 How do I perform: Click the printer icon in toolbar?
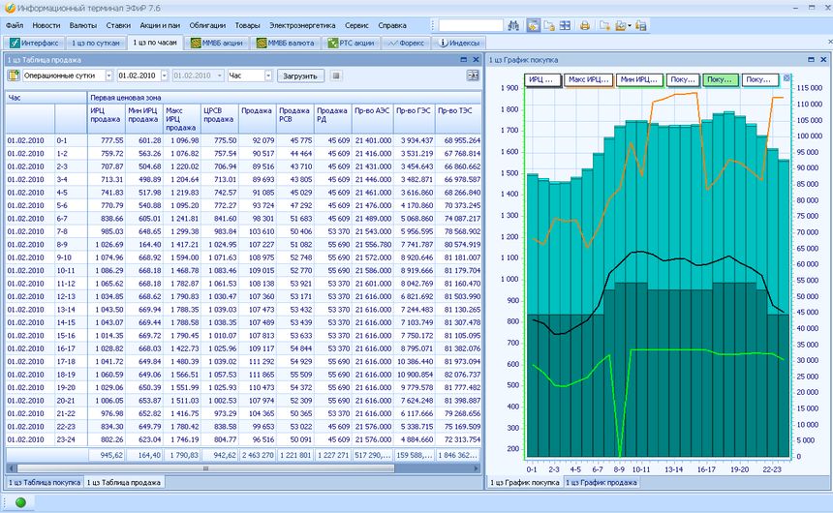point(584,25)
